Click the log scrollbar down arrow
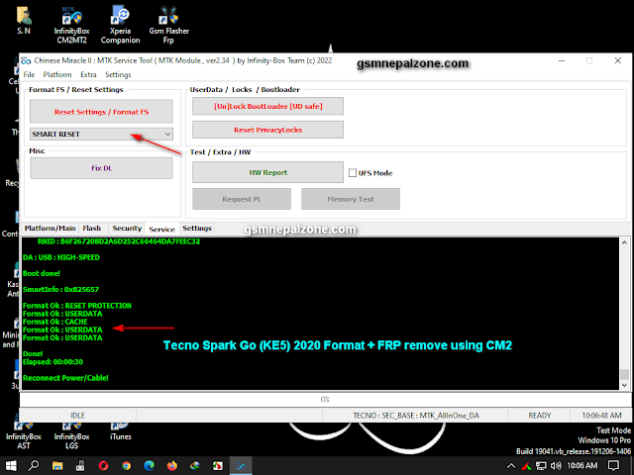 click(624, 385)
